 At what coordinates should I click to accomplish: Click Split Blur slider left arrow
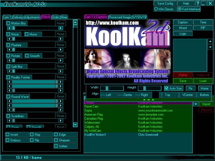coord(9,71)
